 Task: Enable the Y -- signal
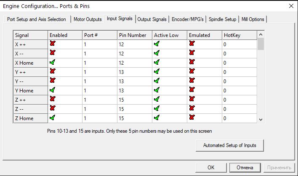click(53, 81)
